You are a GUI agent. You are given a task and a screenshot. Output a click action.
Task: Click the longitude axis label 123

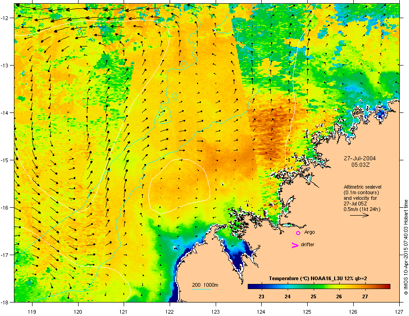216,312
